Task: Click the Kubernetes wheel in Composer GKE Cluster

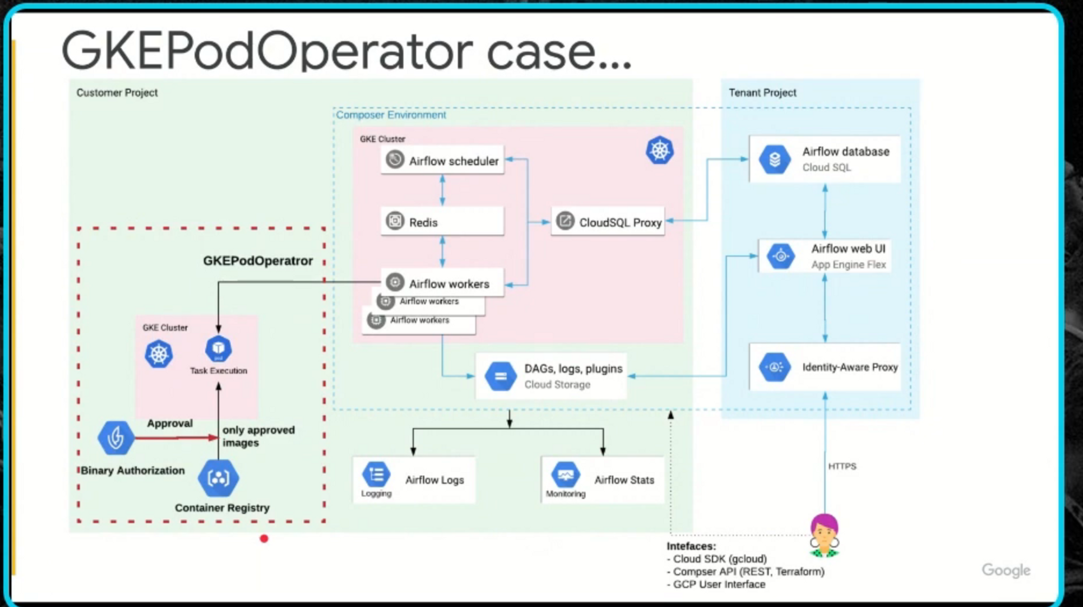Action: coord(660,150)
